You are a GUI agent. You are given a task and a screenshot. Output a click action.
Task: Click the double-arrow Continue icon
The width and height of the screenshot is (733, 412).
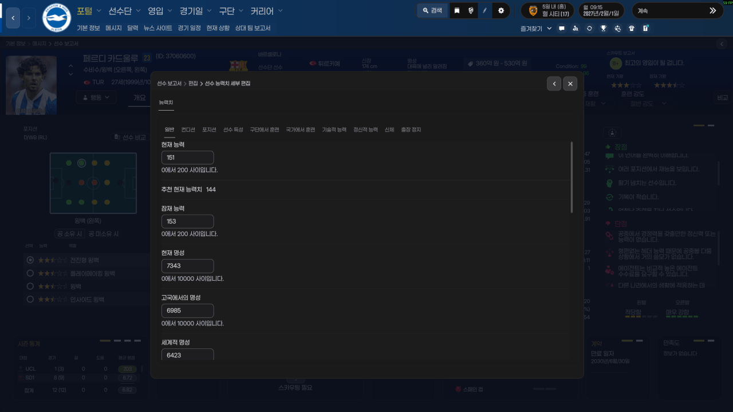pyautogui.click(x=712, y=10)
